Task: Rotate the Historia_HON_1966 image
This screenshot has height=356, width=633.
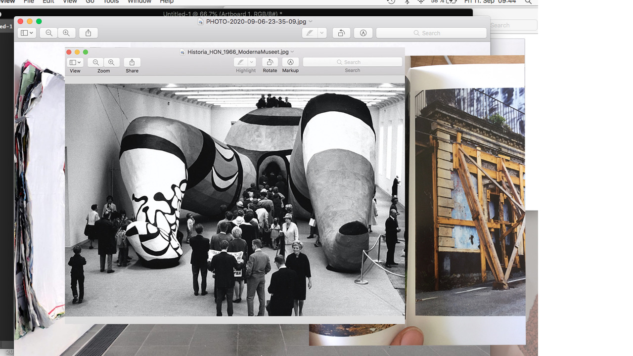Action: click(x=270, y=62)
